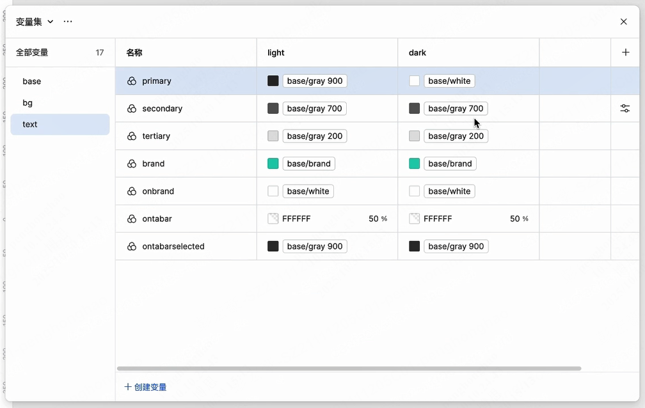Select the bg group in sidebar

coord(28,103)
